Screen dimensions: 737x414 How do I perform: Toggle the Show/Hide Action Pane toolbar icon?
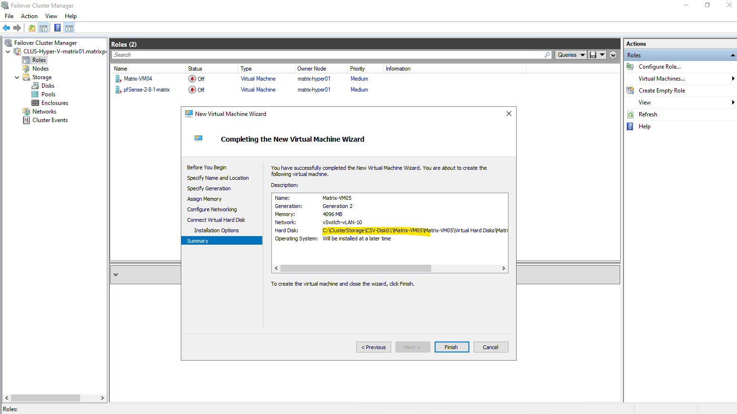(x=69, y=28)
